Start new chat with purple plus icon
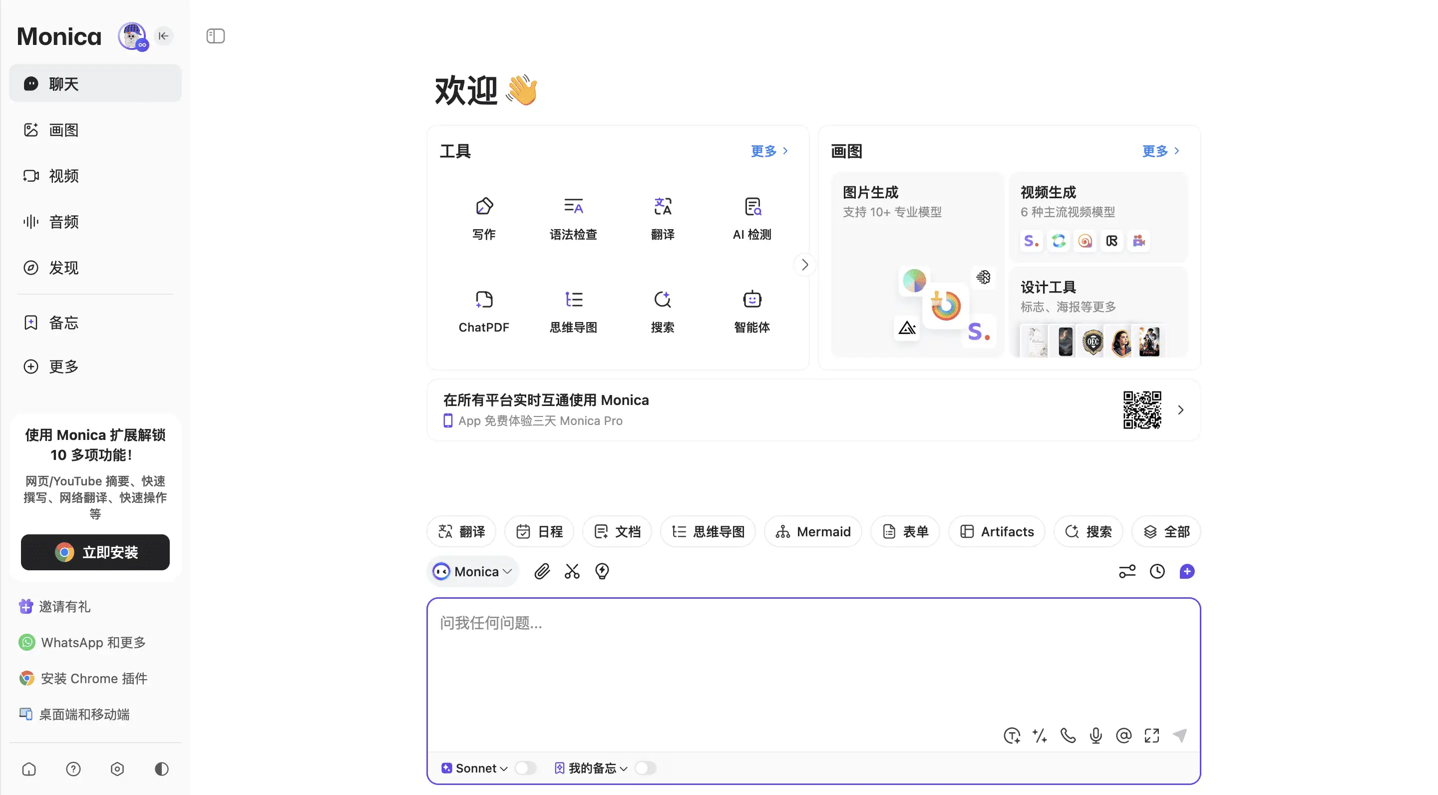This screenshot has height=795, width=1438. 1187,571
